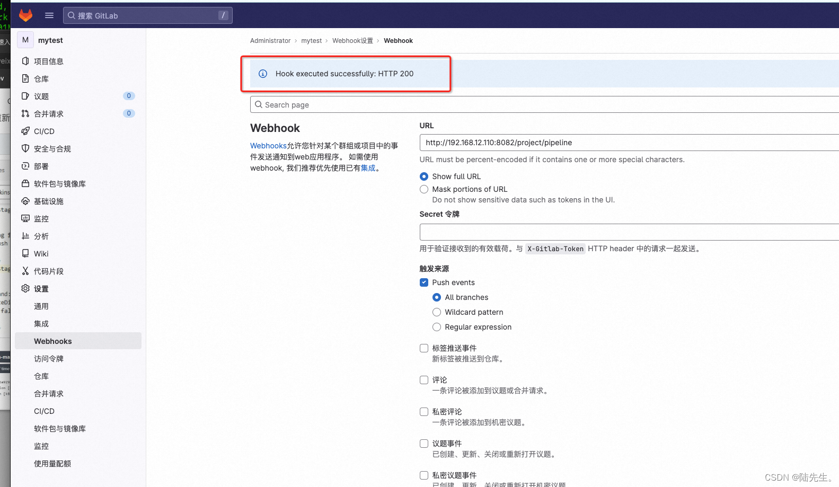
Task: Click the slash shortcut badge in search
Action: [223, 15]
